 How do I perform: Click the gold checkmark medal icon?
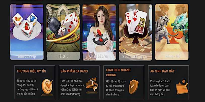[x=47, y=87]
